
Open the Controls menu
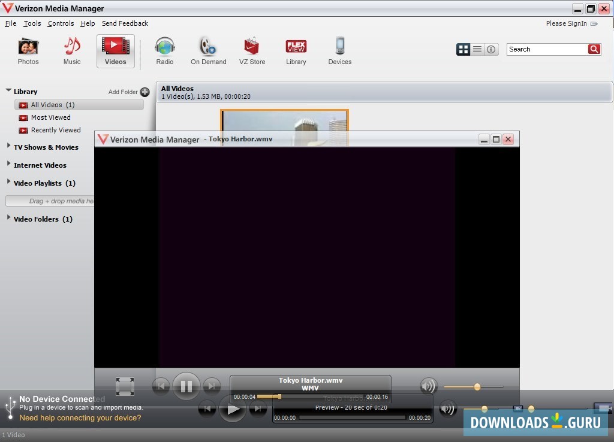(x=61, y=23)
